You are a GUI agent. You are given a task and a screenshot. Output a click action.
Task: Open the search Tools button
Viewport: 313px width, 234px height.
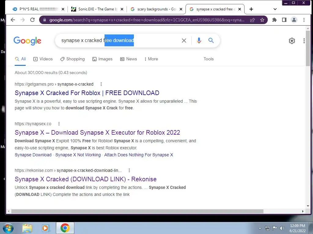tap(208, 59)
